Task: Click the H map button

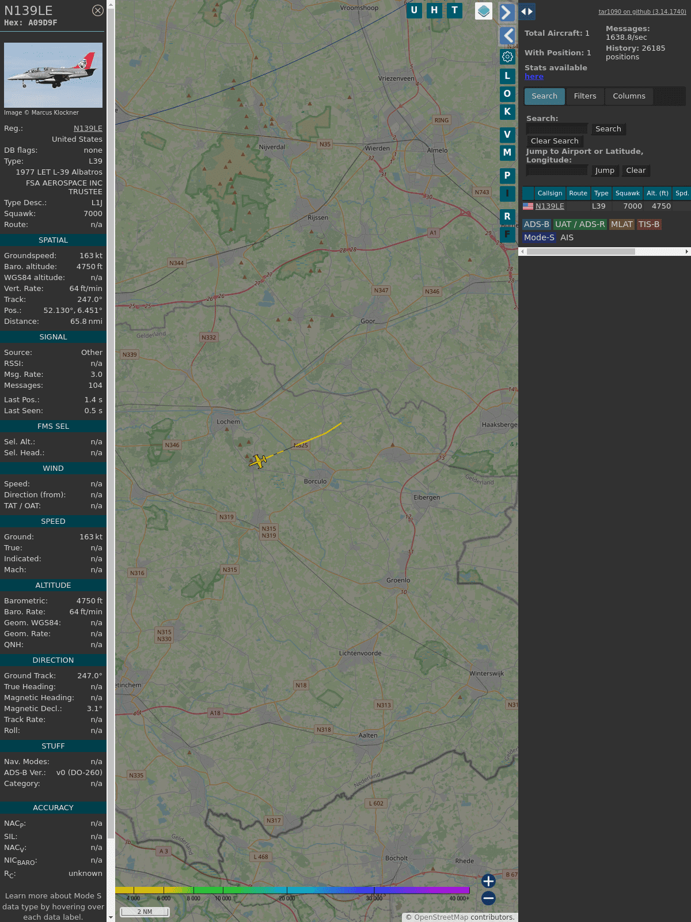Action: point(434,10)
